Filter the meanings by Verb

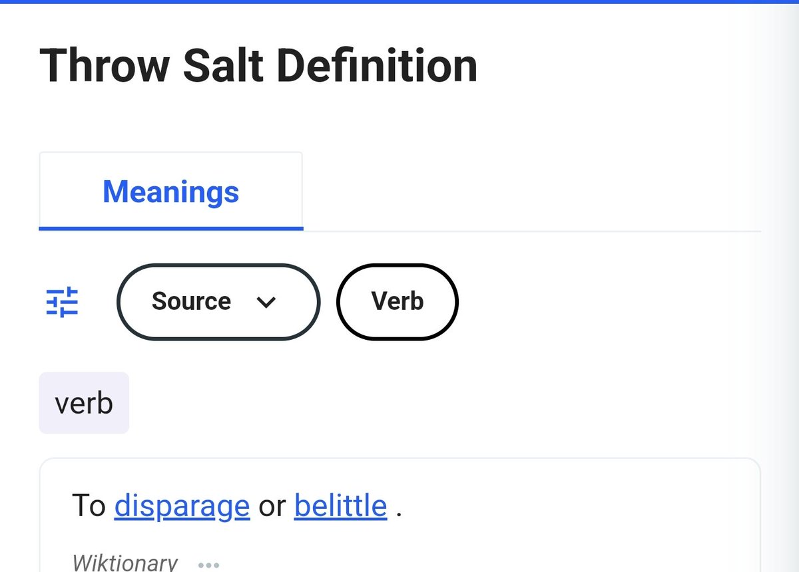[398, 302]
